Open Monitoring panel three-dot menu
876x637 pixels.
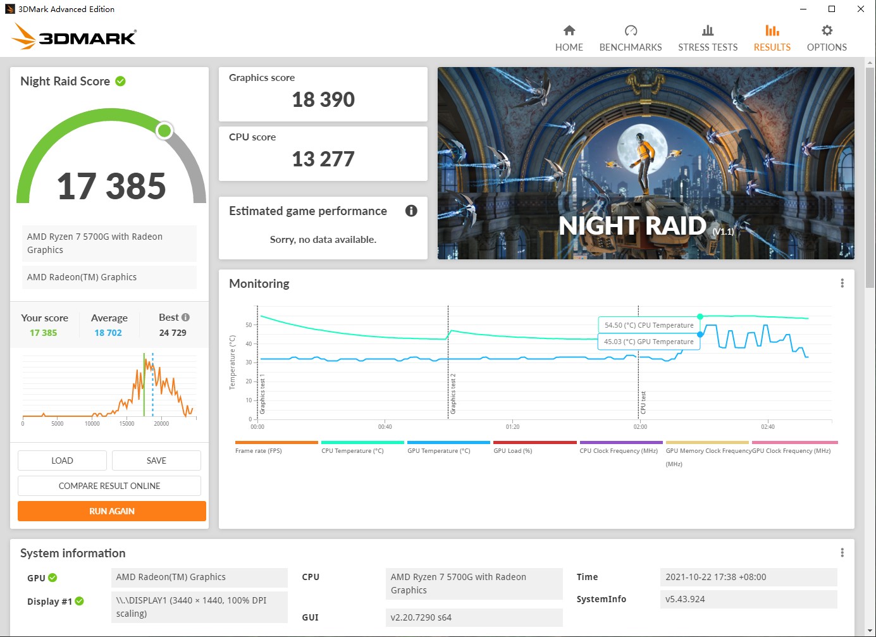click(x=842, y=283)
